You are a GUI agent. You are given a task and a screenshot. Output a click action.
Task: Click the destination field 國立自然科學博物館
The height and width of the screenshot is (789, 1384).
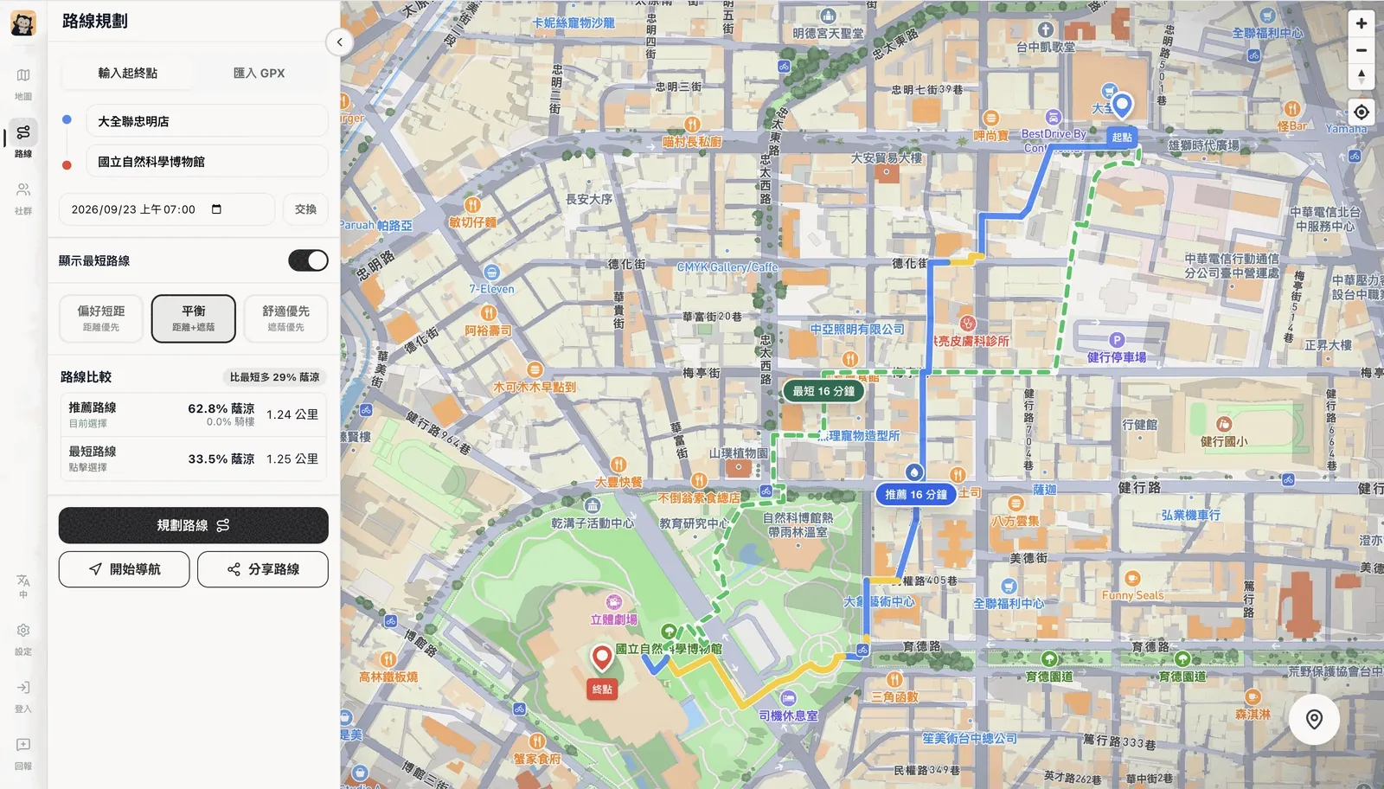pyautogui.click(x=207, y=162)
